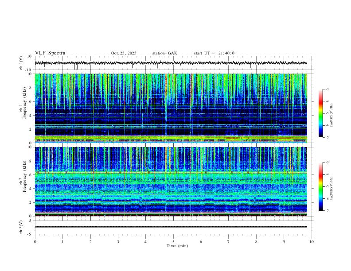Click inside the ch.2 spectrogram panel

[x=171, y=182]
